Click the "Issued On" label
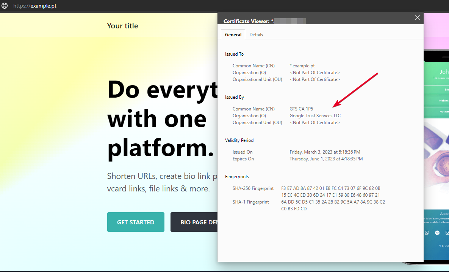The width and height of the screenshot is (449, 272). click(x=242, y=152)
